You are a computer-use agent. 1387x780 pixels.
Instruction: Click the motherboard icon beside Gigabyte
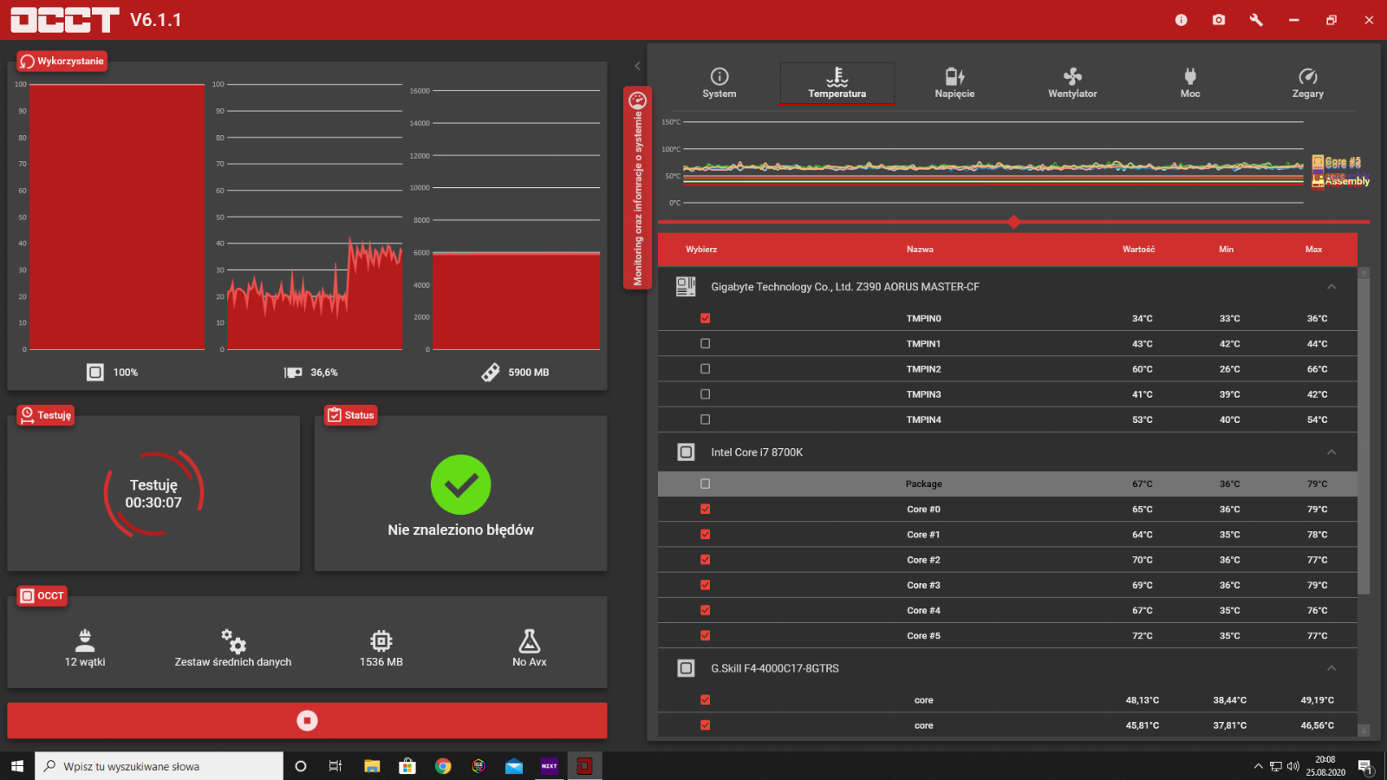pos(686,287)
